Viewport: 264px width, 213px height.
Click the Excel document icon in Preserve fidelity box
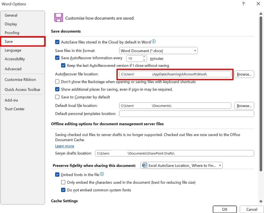pos(144,165)
